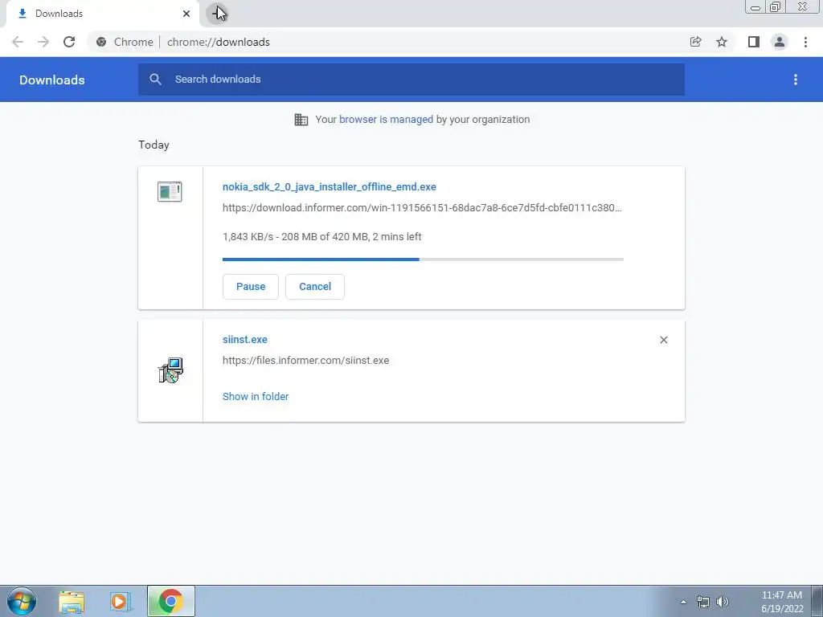Share this page icon in address bar

coord(695,42)
